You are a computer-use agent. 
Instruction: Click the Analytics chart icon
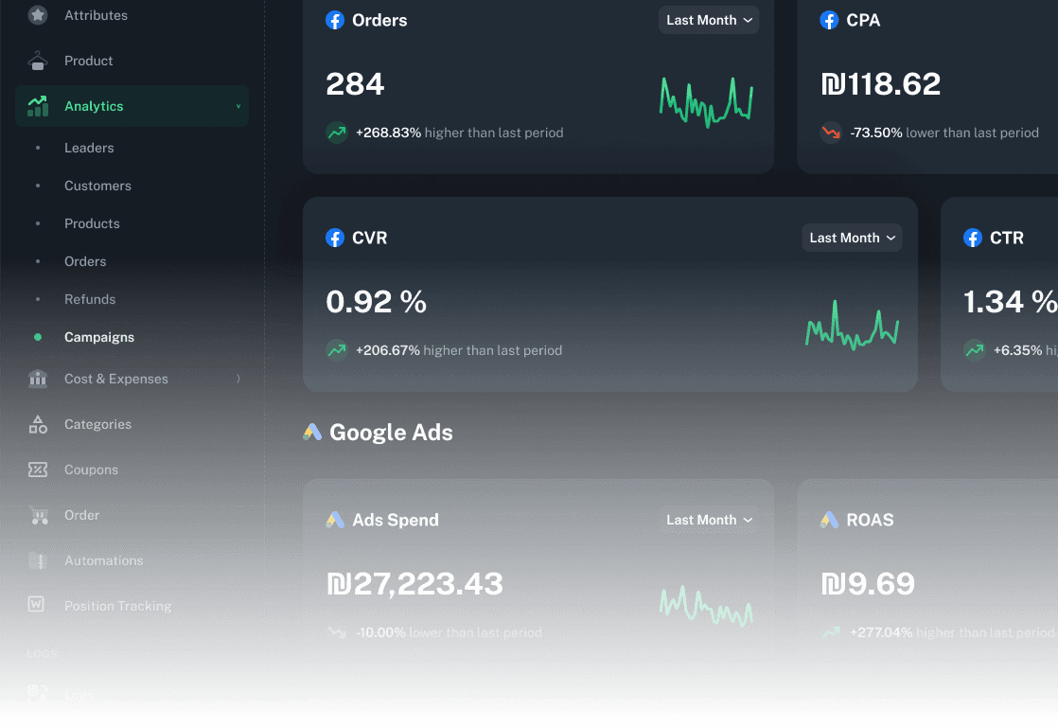38,106
